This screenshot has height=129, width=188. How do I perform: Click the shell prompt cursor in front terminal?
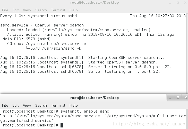62,125
